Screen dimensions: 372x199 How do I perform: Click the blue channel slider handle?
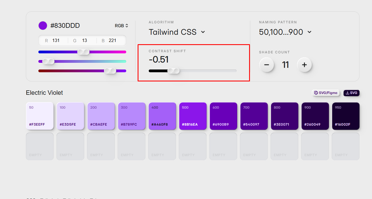(110, 71)
